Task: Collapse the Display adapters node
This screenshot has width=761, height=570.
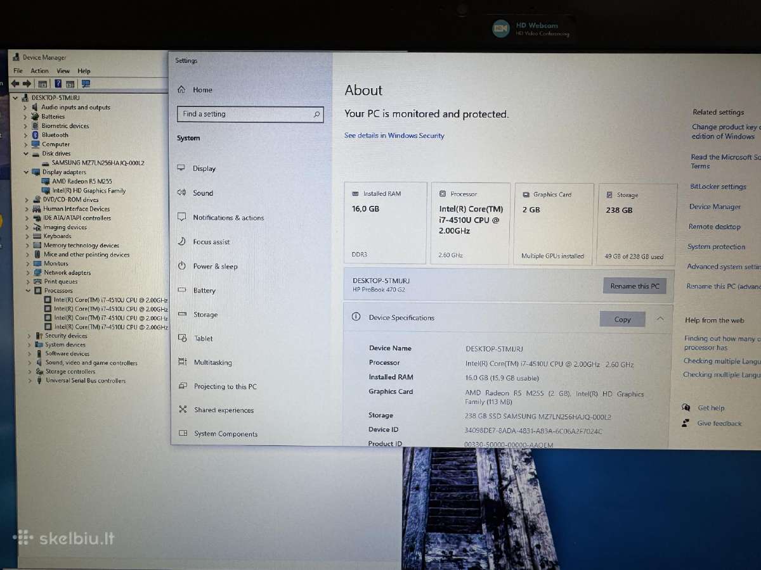Action: pyautogui.click(x=26, y=172)
